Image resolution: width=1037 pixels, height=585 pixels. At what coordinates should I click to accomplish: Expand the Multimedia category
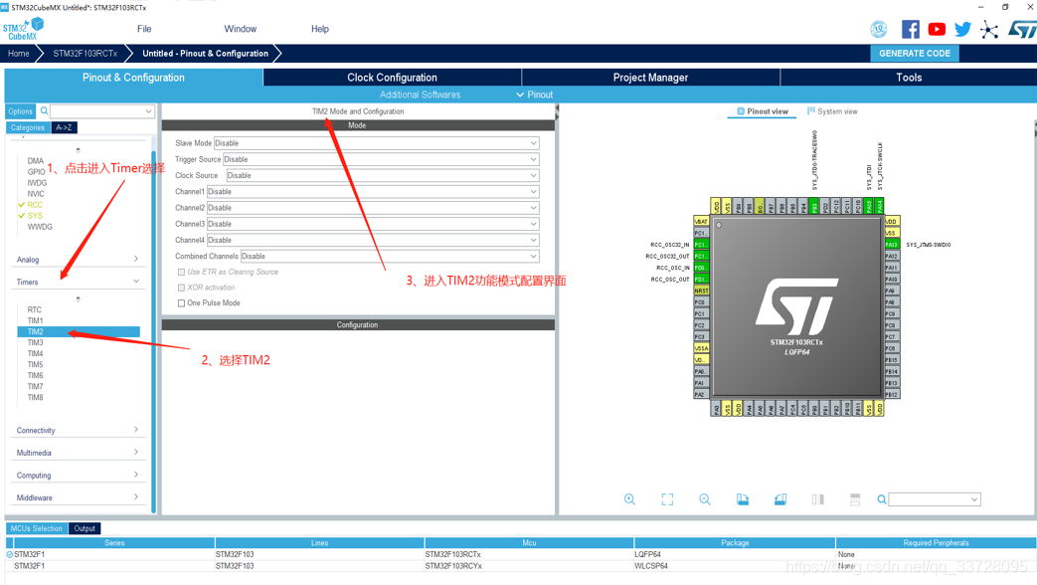click(78, 453)
